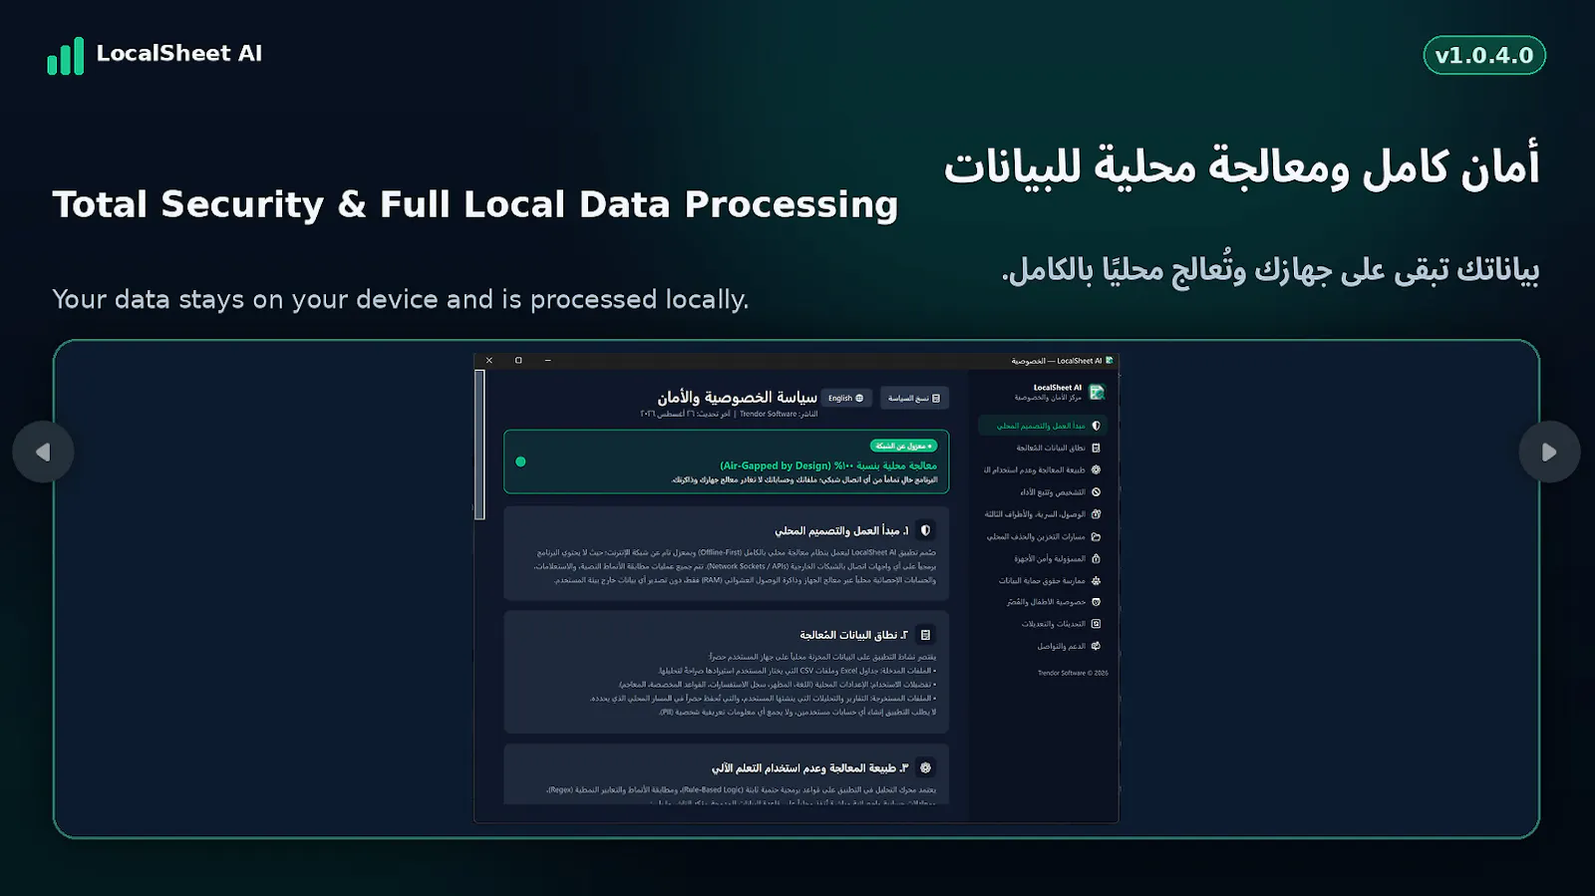Switch policy language with English button
The image size is (1595, 896).
pos(846,398)
